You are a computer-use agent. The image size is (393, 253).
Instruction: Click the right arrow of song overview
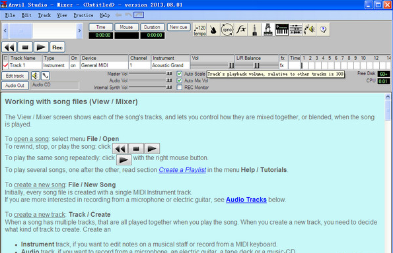click(x=79, y=31)
